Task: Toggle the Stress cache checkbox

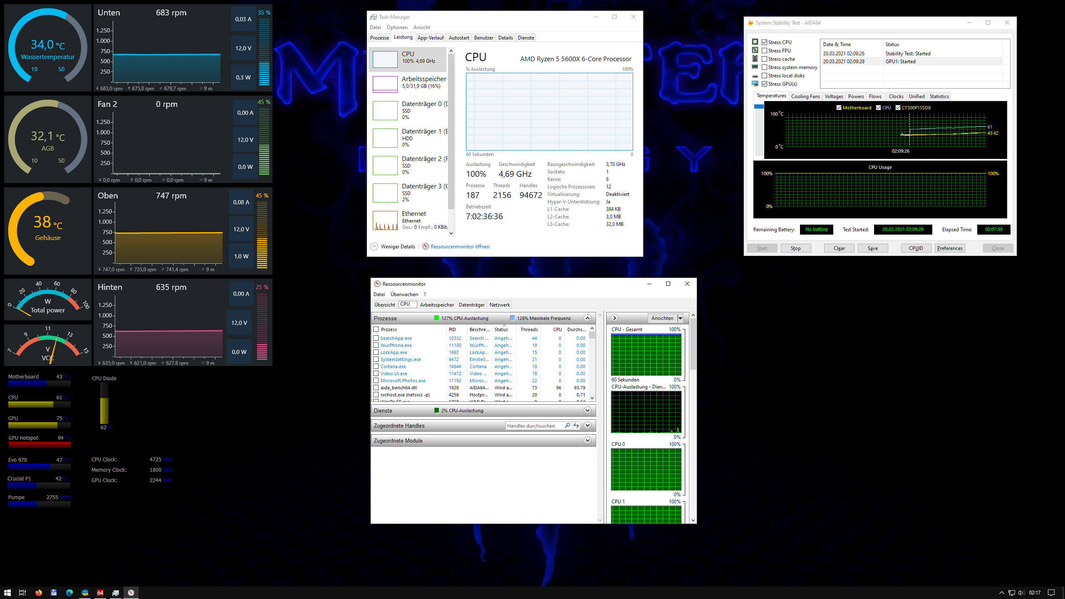Action: (x=765, y=59)
